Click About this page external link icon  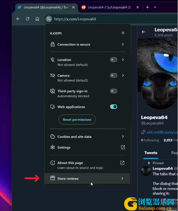point(122,163)
